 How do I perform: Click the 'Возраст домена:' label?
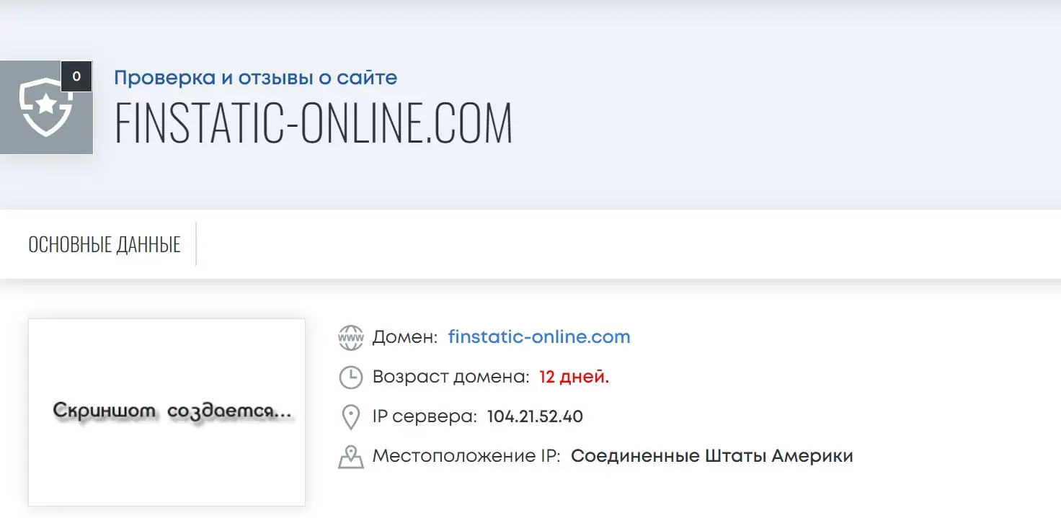[451, 377]
